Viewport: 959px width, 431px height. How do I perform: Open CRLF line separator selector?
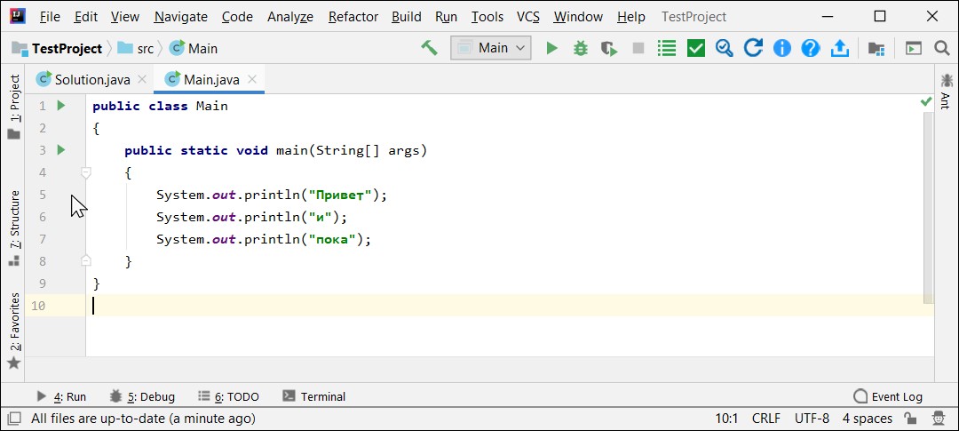pyautogui.click(x=765, y=419)
